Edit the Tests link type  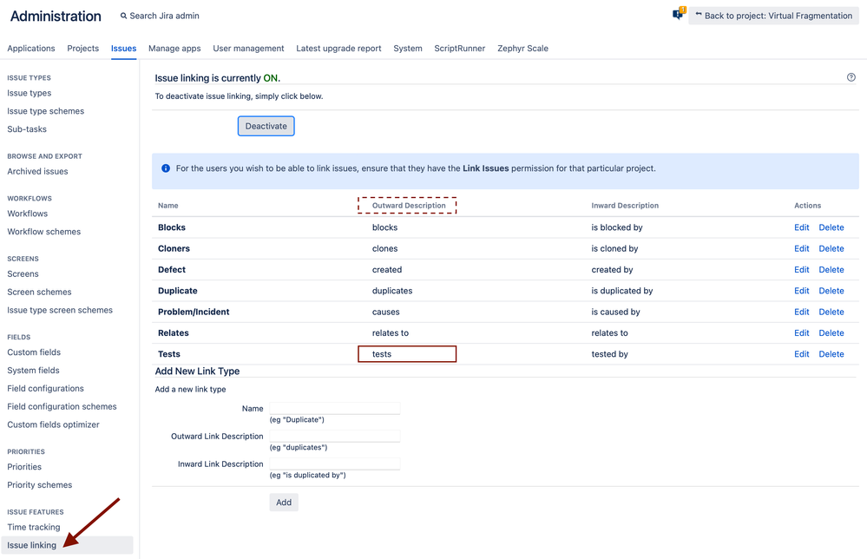(801, 354)
